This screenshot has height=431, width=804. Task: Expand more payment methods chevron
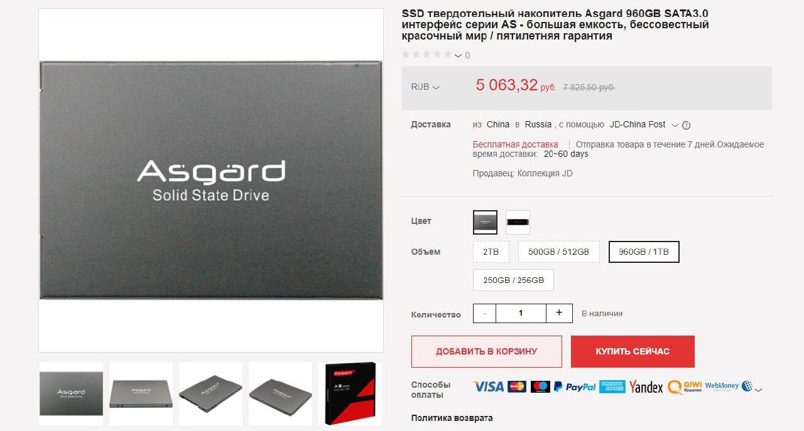pyautogui.click(x=759, y=390)
